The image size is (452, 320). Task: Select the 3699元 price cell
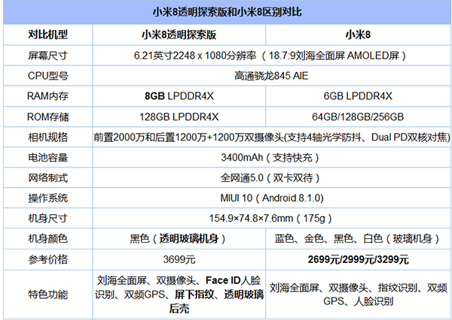[x=179, y=259]
